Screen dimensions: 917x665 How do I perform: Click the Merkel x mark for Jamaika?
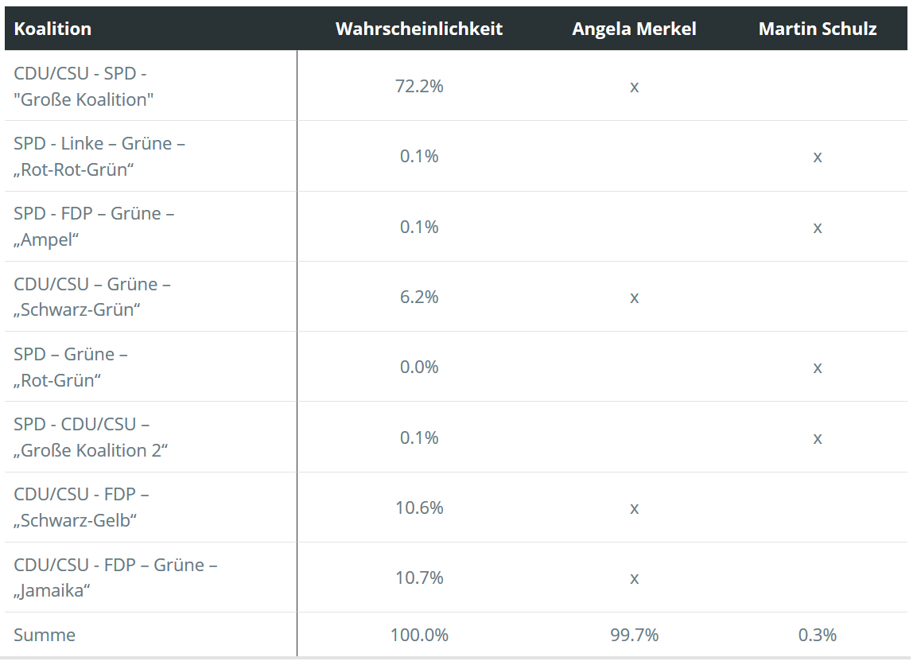tap(634, 578)
